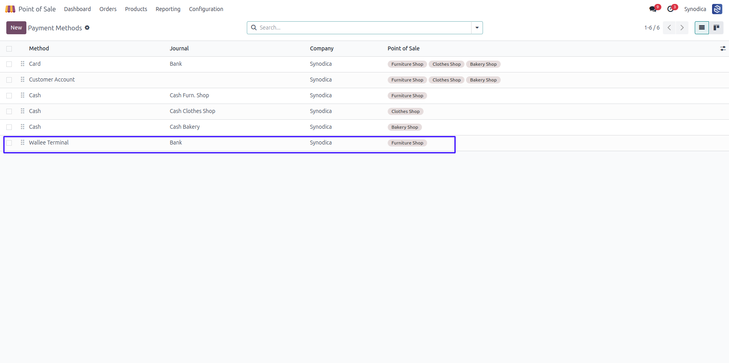
Task: Click the search magnifier icon
Action: click(x=254, y=28)
